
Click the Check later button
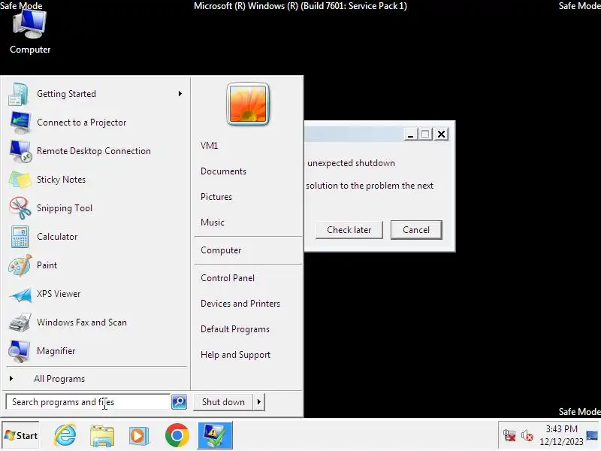349,230
